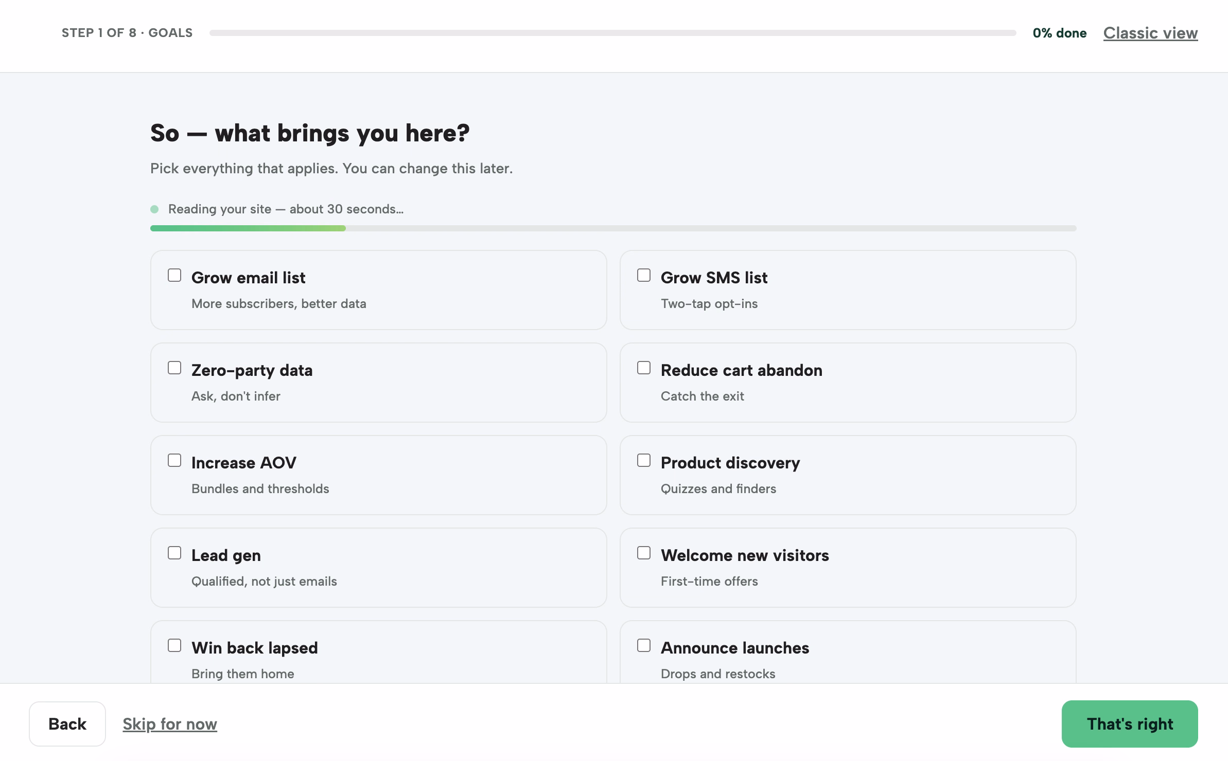The image size is (1228, 761).
Task: Click the green status dot beside Reading your site
Action: coord(154,209)
